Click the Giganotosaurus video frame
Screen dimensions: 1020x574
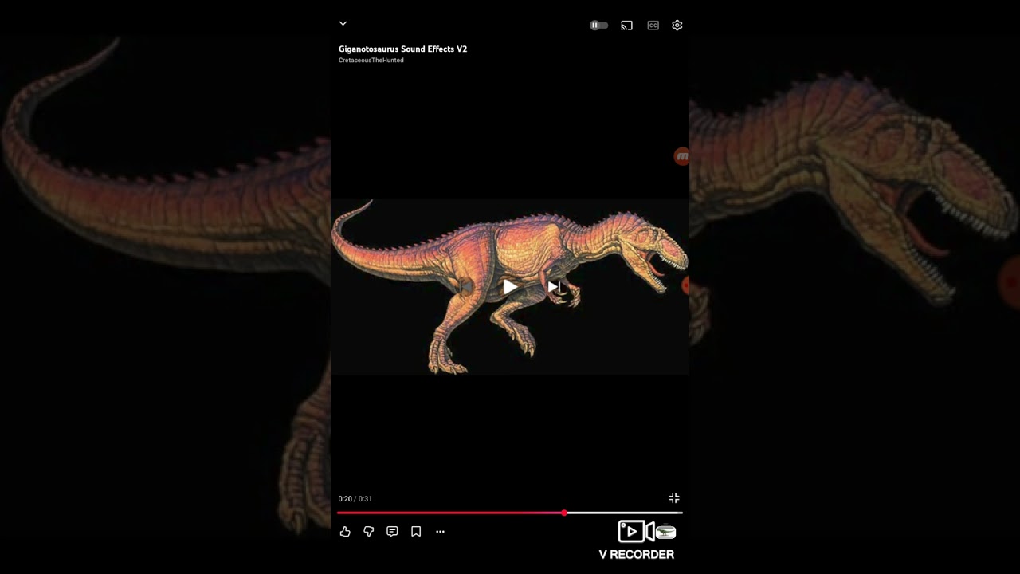click(x=510, y=287)
